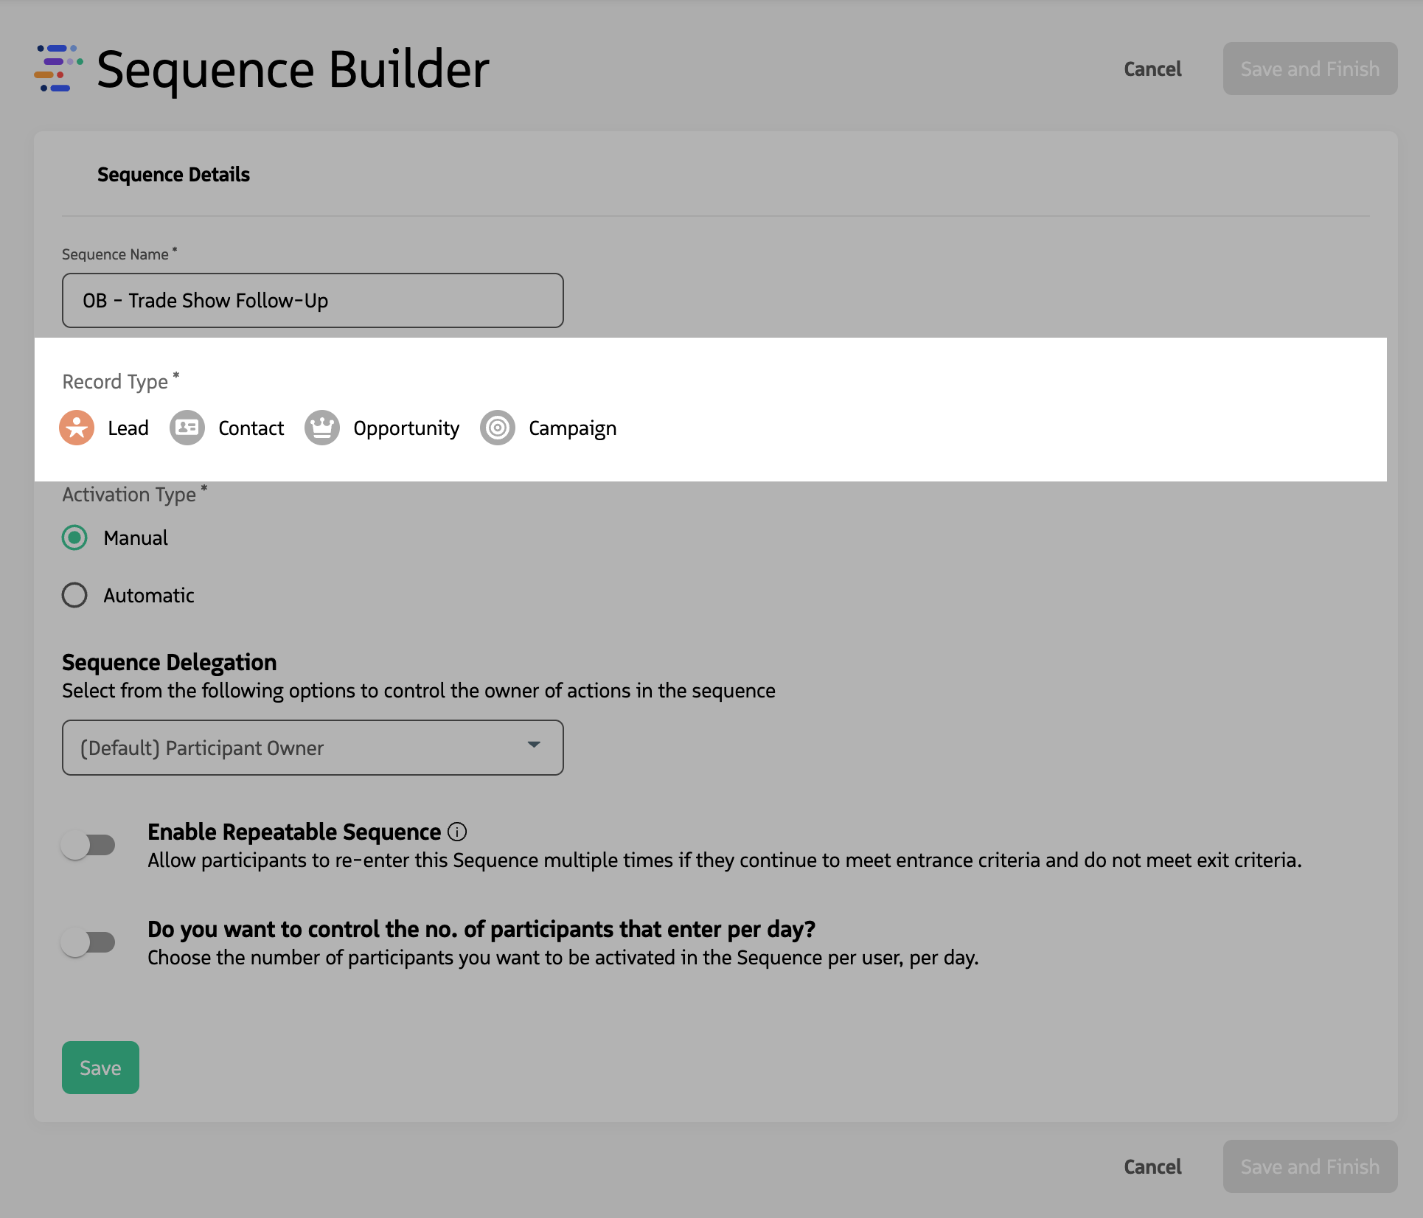Enable the Repeatable Sequence toggle
This screenshot has width=1423, height=1218.
pyautogui.click(x=90, y=845)
